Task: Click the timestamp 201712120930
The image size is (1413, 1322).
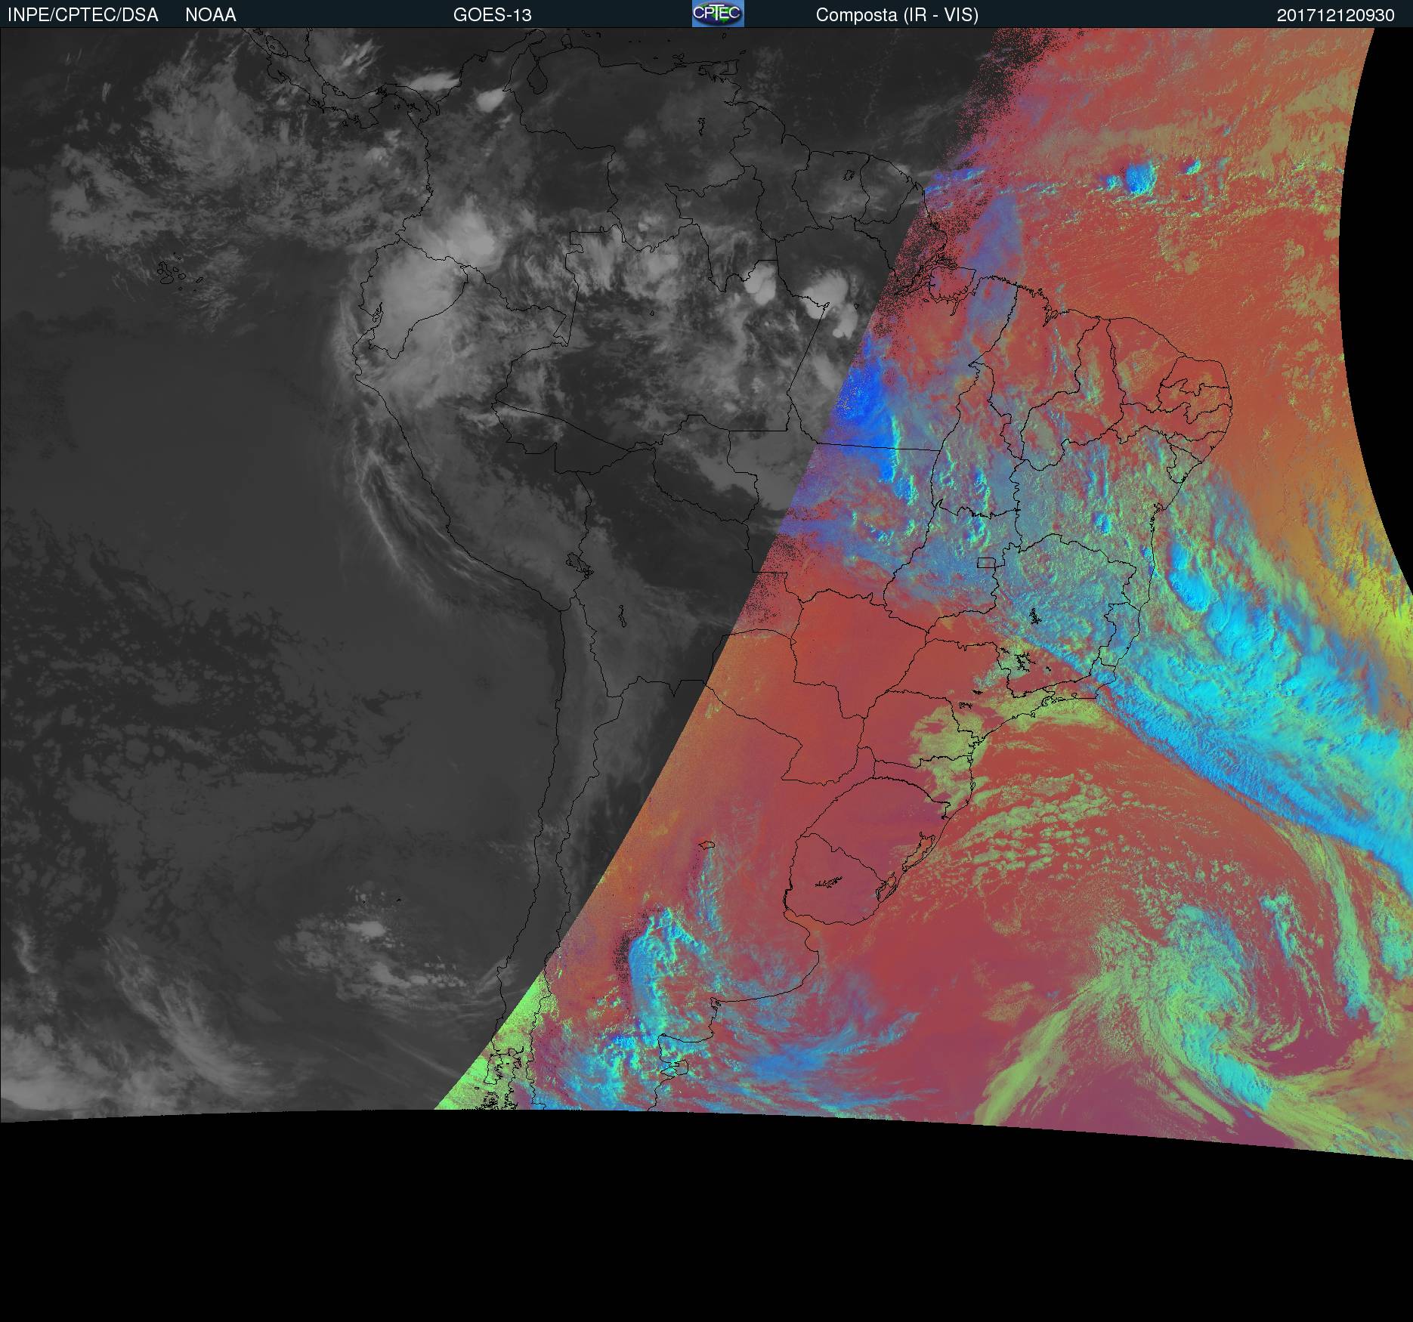Action: point(1335,15)
